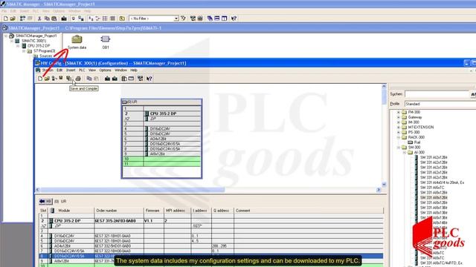Open Options menu in HW Config

(x=105, y=70)
